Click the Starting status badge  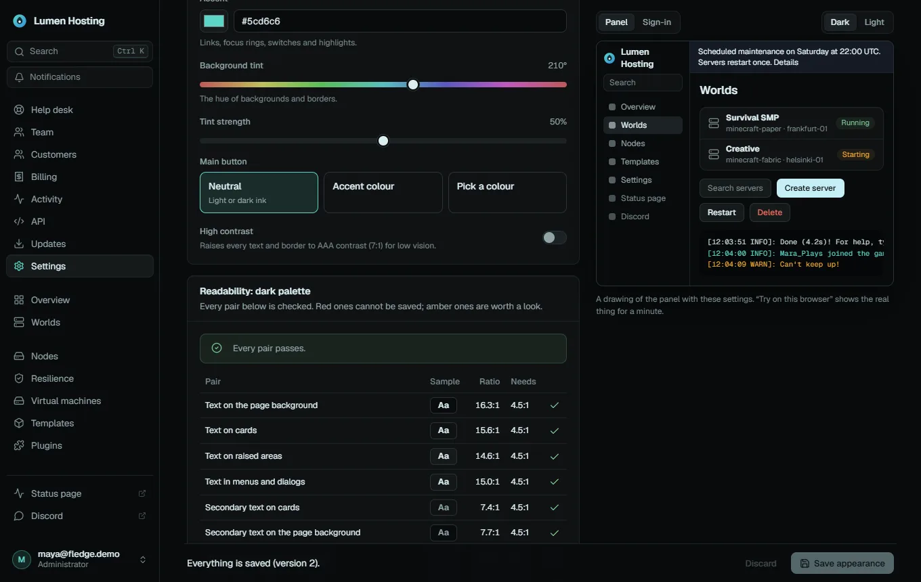point(855,154)
